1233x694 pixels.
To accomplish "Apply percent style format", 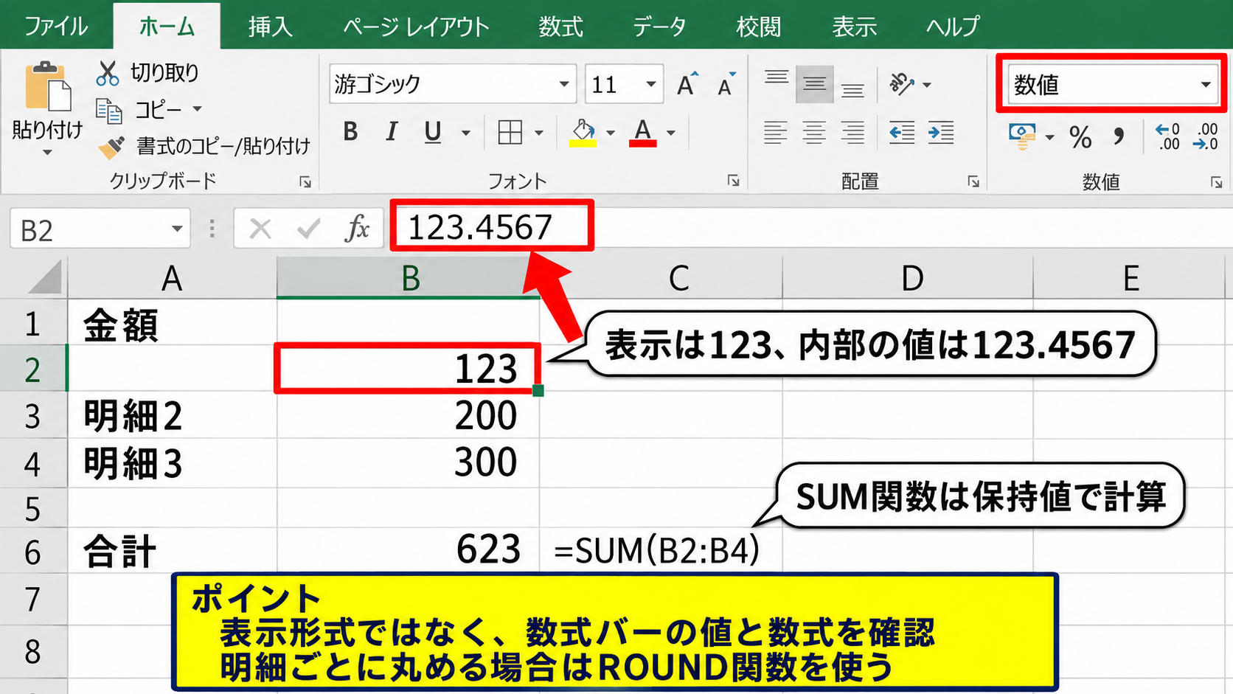I will 1080,136.
